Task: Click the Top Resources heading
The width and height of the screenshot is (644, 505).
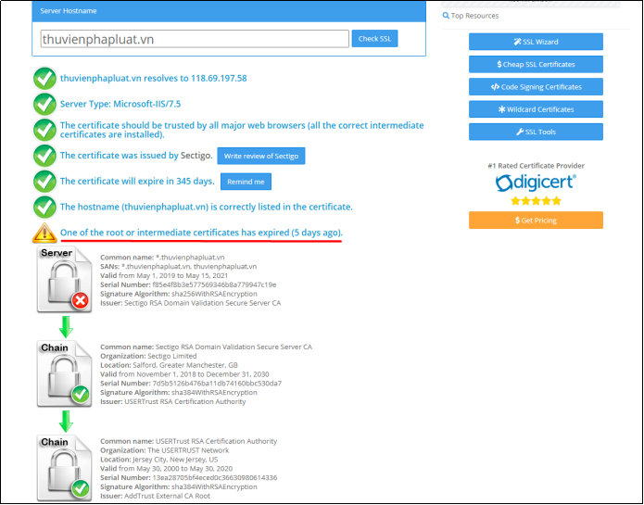Action: coord(474,16)
